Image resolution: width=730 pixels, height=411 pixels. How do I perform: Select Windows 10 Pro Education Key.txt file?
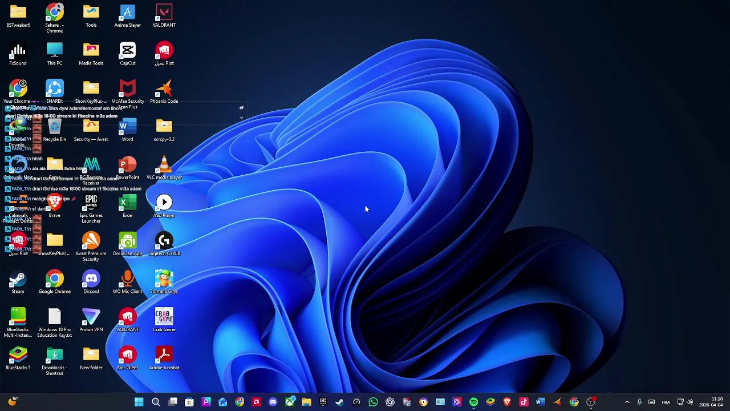[55, 323]
